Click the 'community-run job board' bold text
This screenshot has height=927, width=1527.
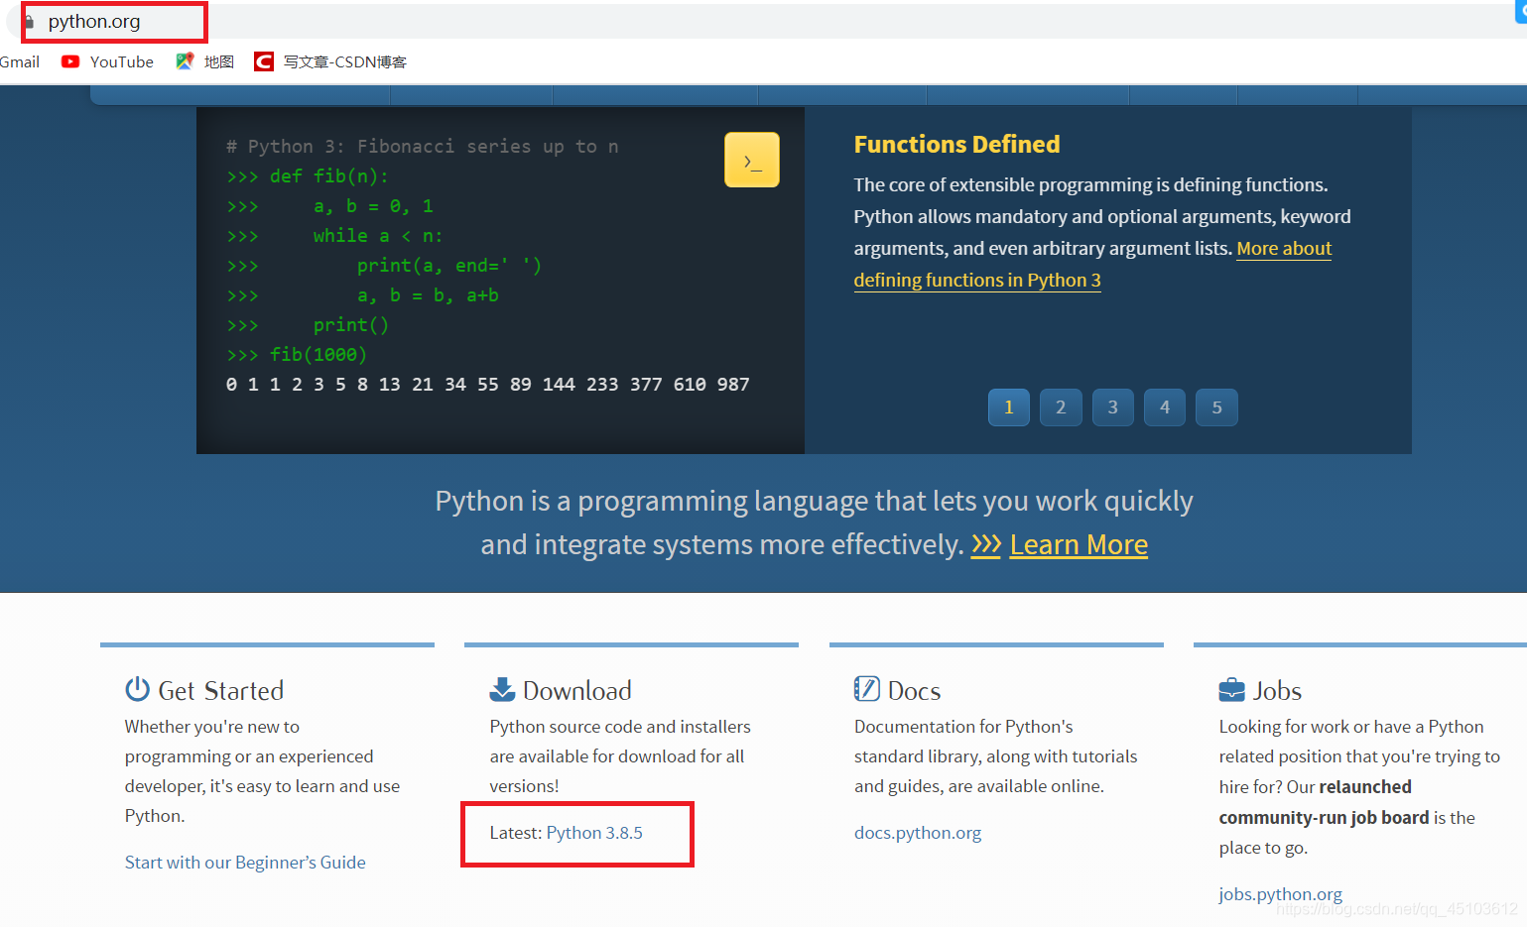click(1325, 818)
